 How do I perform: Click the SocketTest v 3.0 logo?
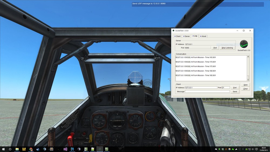(x=244, y=44)
